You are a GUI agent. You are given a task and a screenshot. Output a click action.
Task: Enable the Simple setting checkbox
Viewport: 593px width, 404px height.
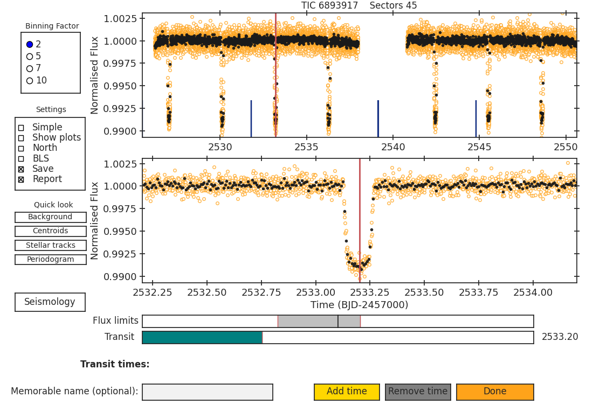(x=21, y=128)
